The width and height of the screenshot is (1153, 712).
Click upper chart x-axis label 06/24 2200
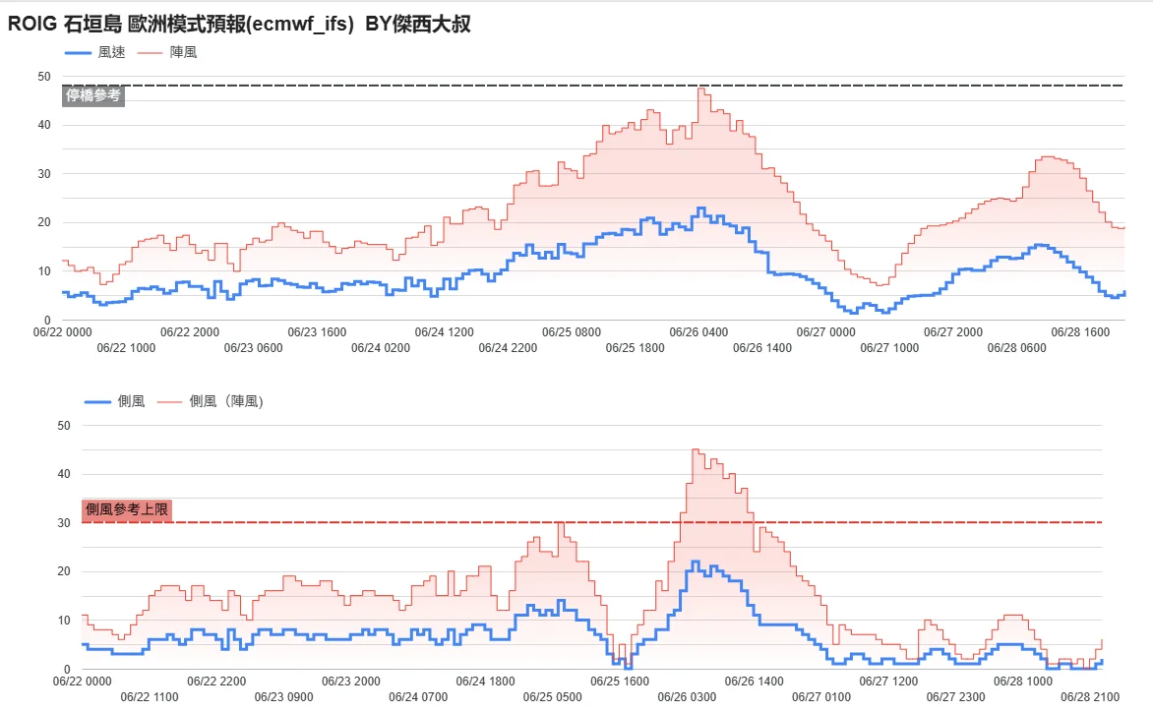point(508,347)
